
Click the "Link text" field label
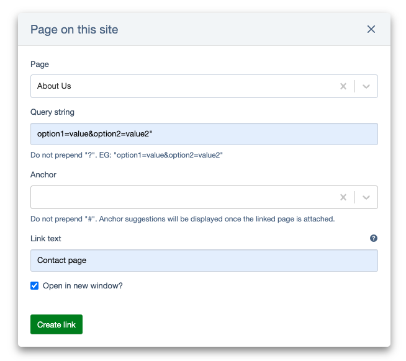pyautogui.click(x=46, y=238)
